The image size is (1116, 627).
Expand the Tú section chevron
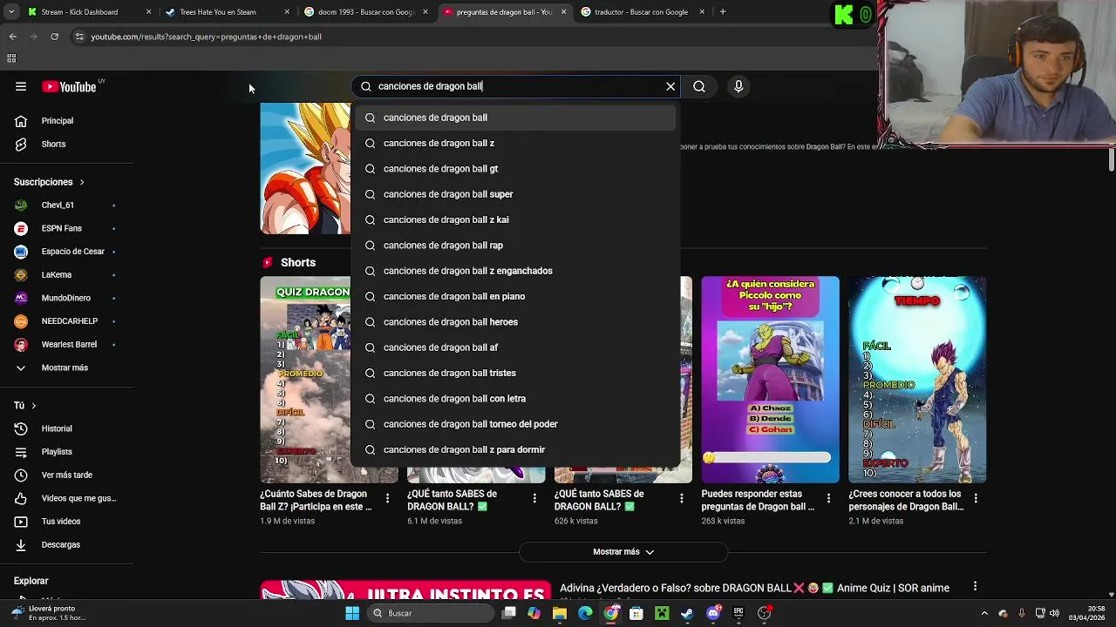click(34, 406)
